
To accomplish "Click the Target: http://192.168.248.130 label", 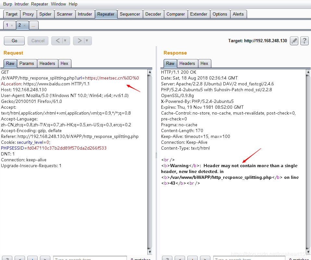I will coord(257,41).
